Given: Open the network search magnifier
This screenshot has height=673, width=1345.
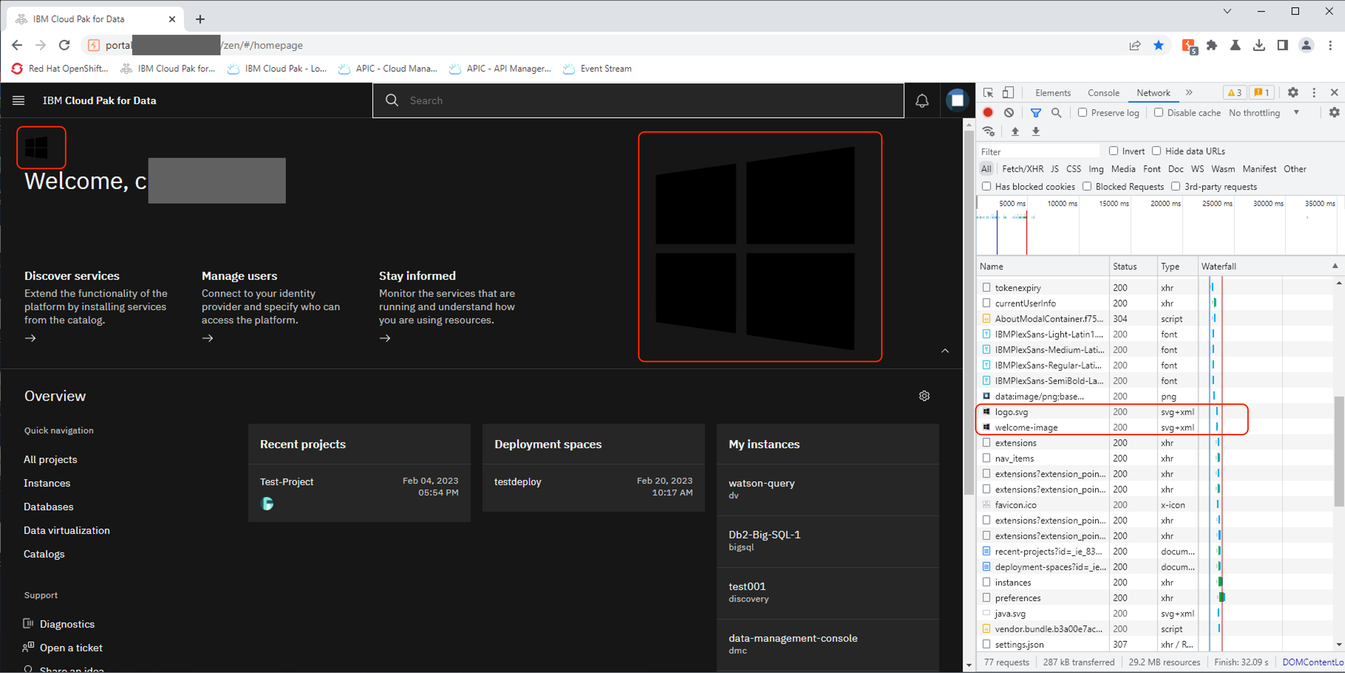Looking at the screenshot, I should 1056,112.
